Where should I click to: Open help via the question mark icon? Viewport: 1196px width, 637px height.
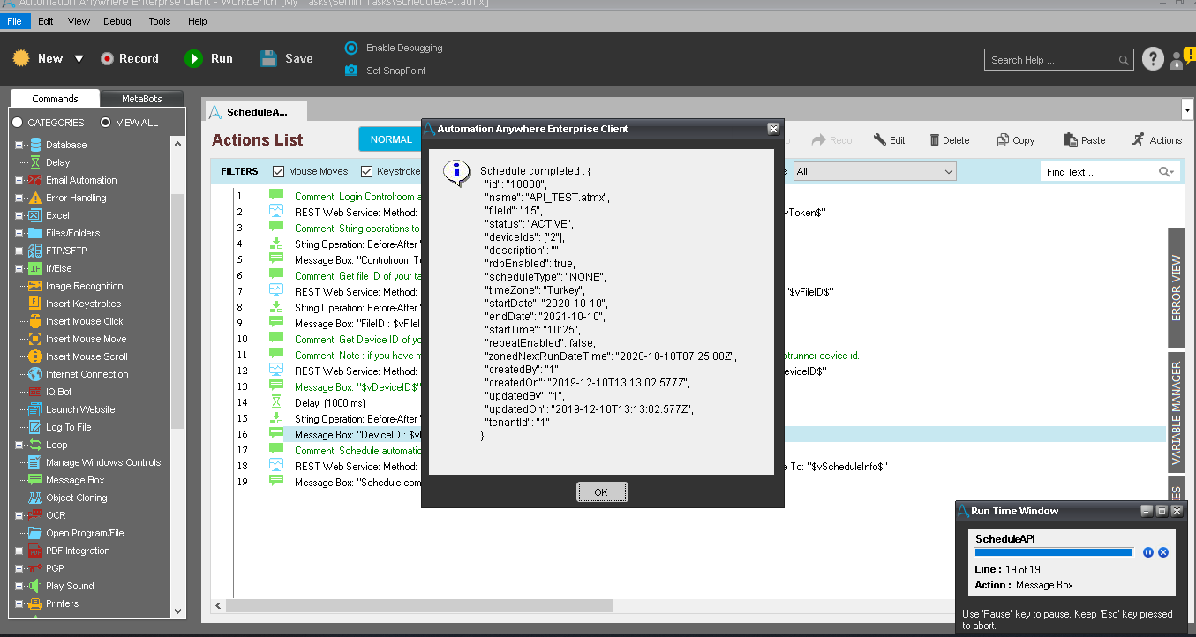[x=1153, y=59]
